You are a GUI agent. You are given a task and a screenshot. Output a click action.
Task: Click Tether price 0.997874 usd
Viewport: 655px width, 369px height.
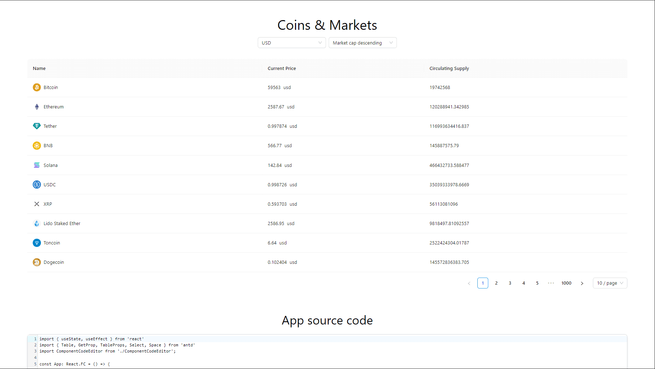(282, 126)
